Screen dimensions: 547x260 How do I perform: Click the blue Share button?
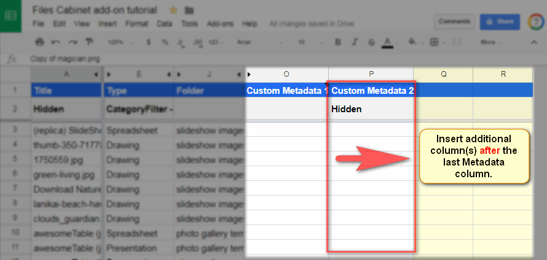499,21
